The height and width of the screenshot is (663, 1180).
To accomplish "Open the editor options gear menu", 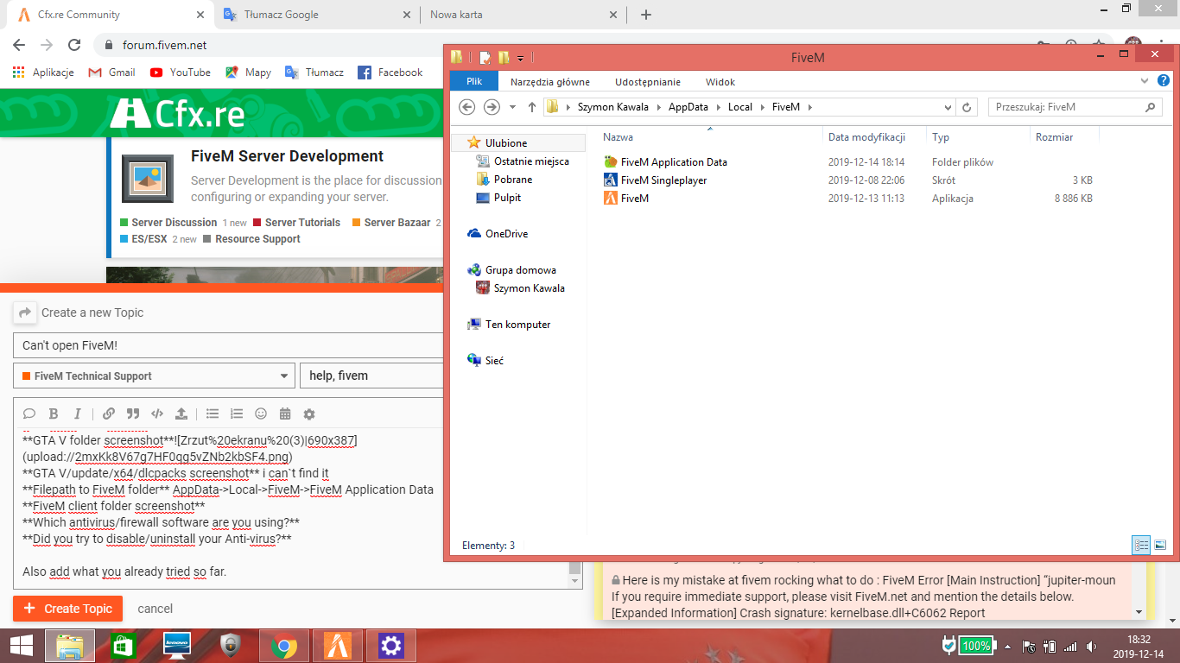I will point(309,414).
